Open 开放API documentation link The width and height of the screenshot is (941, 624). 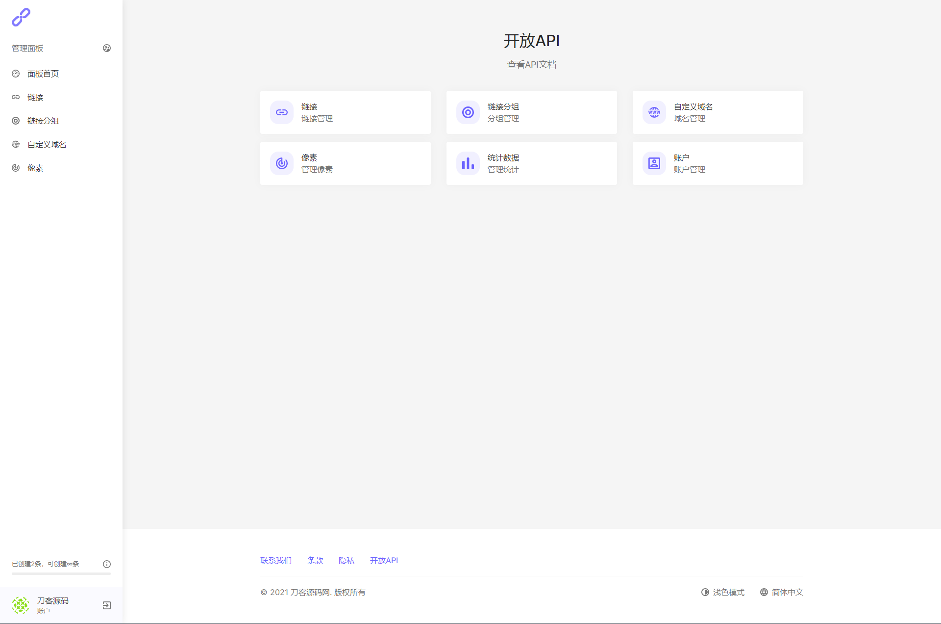click(x=531, y=64)
